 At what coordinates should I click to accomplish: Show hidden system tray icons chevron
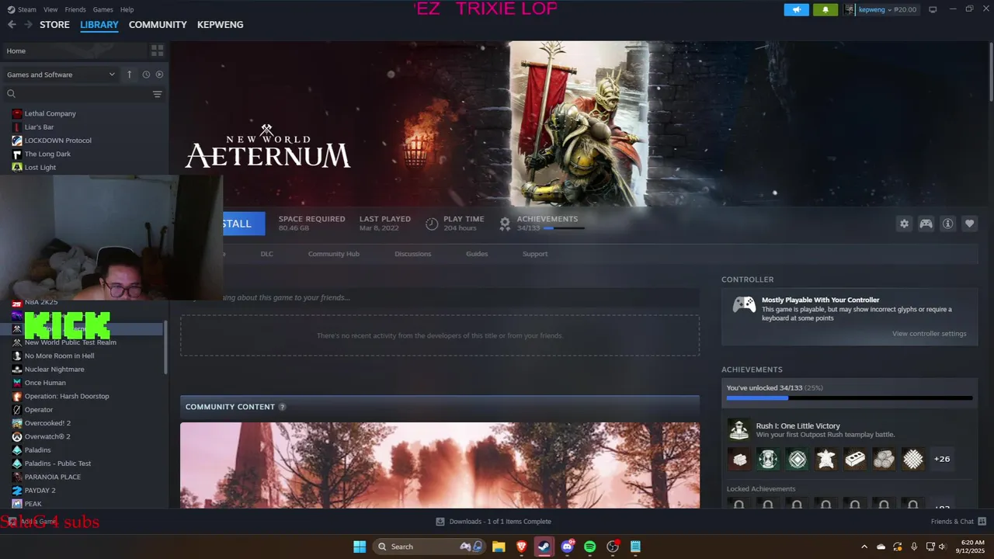coord(864,547)
